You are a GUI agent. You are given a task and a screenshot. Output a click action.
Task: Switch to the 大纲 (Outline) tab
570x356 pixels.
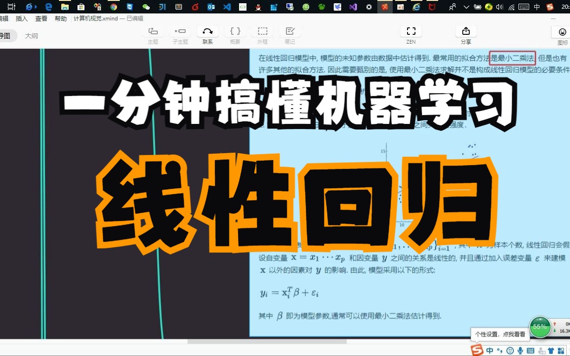(31, 35)
